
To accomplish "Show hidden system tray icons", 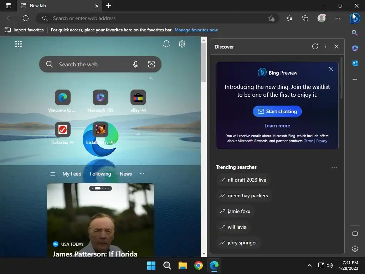I will coord(310,265).
